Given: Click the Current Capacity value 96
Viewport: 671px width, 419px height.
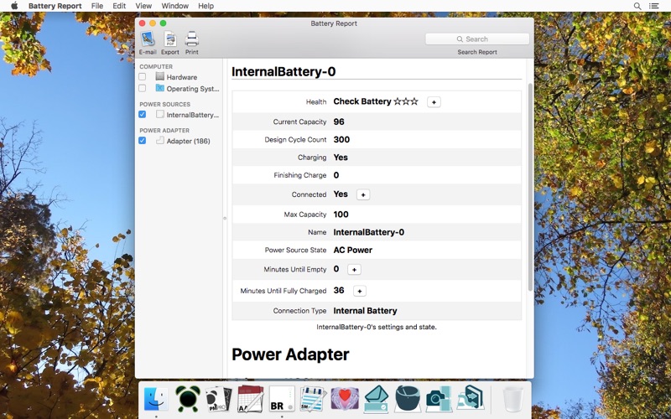Looking at the screenshot, I should click(339, 122).
